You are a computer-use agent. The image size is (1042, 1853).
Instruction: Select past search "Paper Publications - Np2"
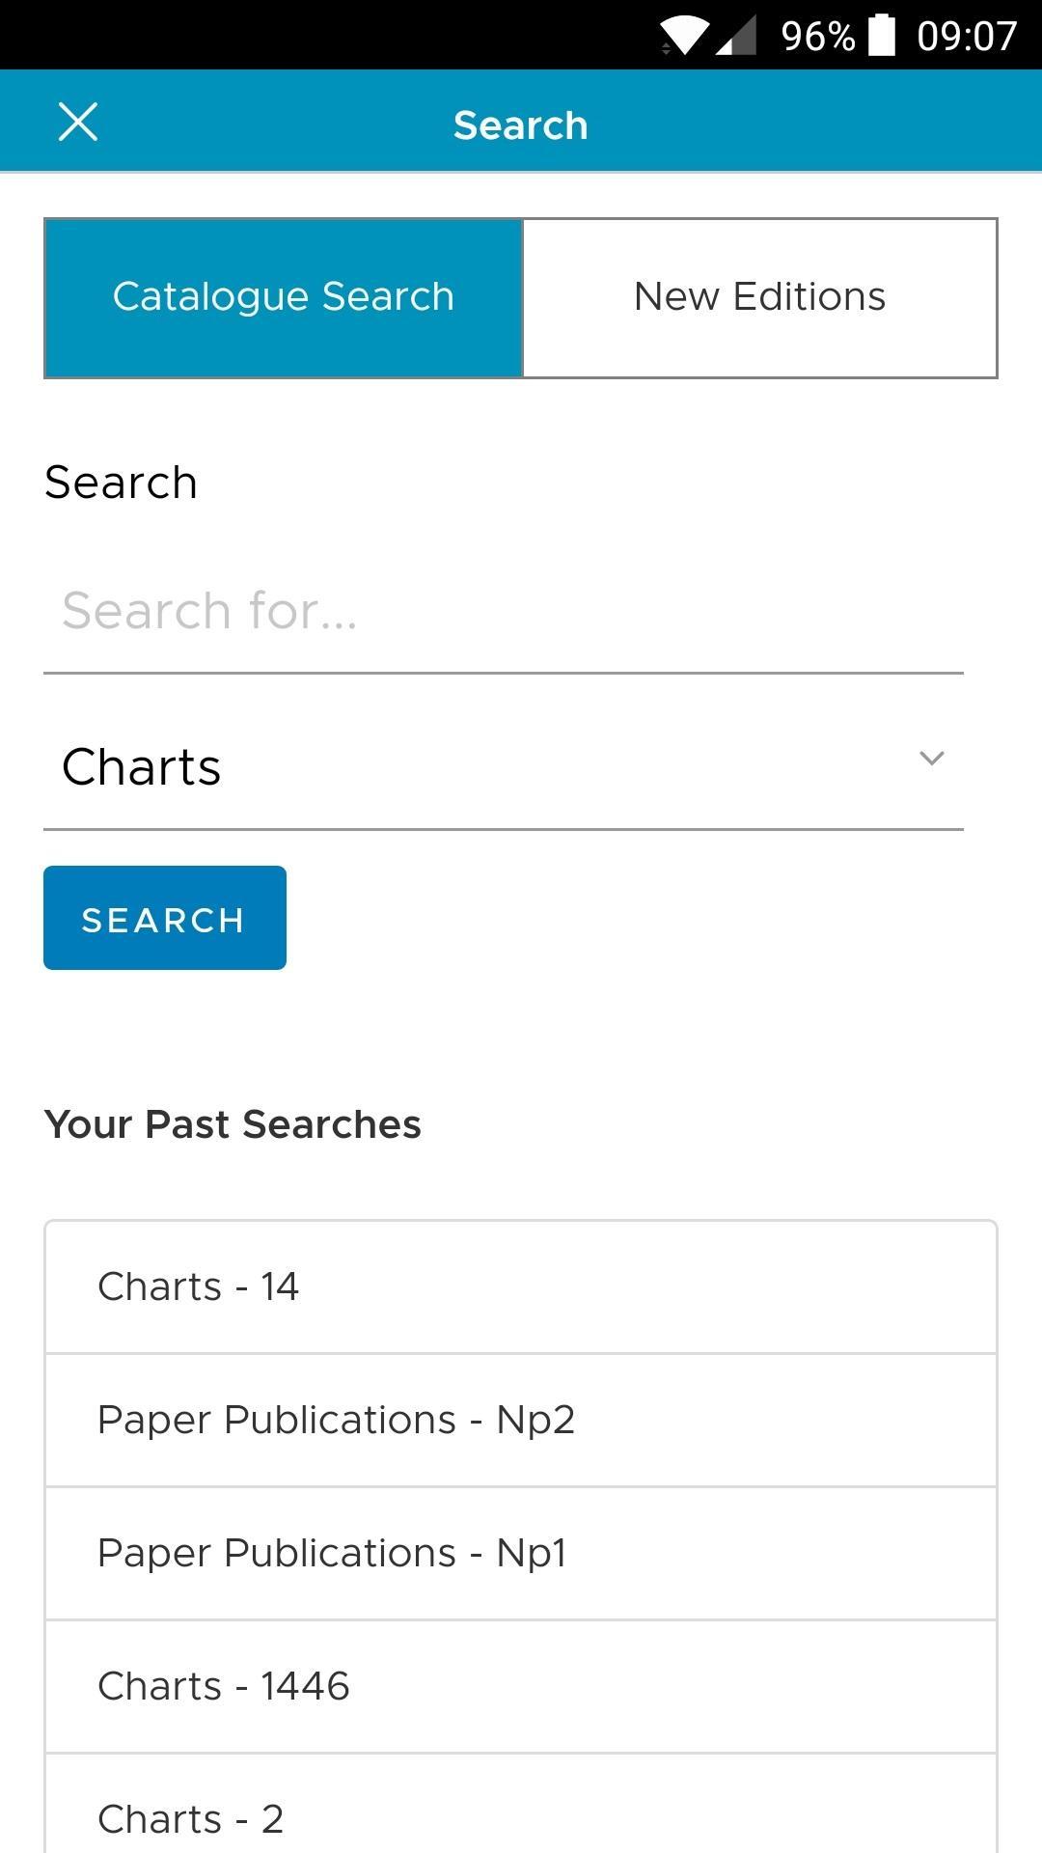[x=521, y=1421]
